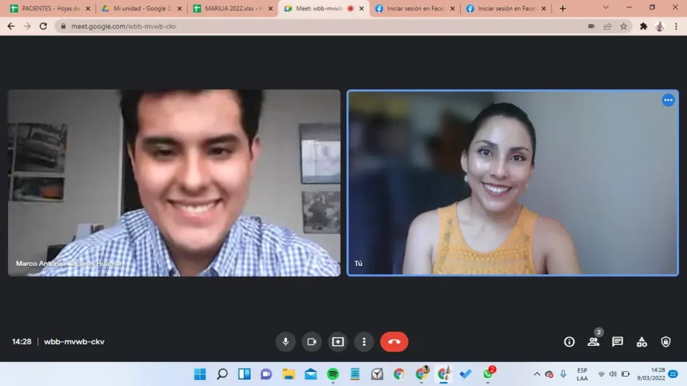Open the chat with everyone panel
Viewport: 687px width, 386px height.
coord(617,342)
